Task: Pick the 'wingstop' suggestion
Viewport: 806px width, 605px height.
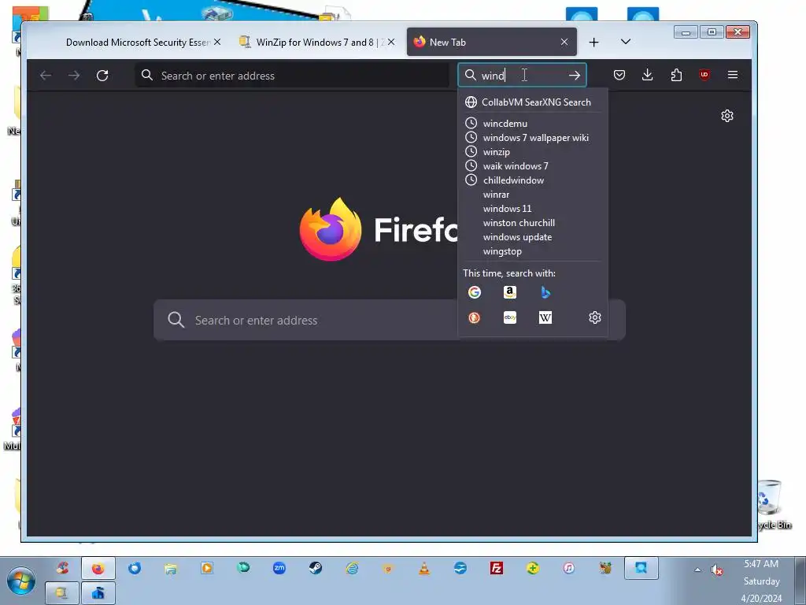Action: tap(533, 251)
